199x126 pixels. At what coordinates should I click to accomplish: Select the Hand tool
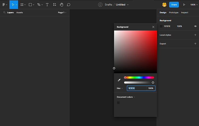pyautogui.click(x=62, y=5)
